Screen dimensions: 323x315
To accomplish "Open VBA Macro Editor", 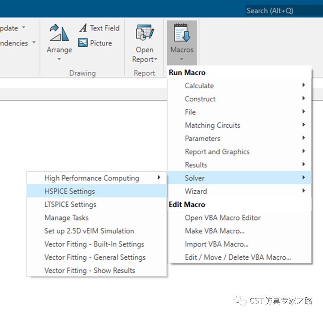I will point(239,217).
